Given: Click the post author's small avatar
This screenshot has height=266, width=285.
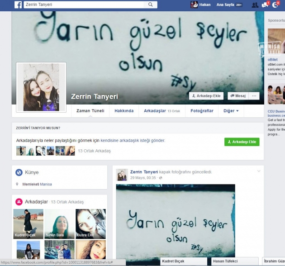Looking at the screenshot, I should 122,175.
